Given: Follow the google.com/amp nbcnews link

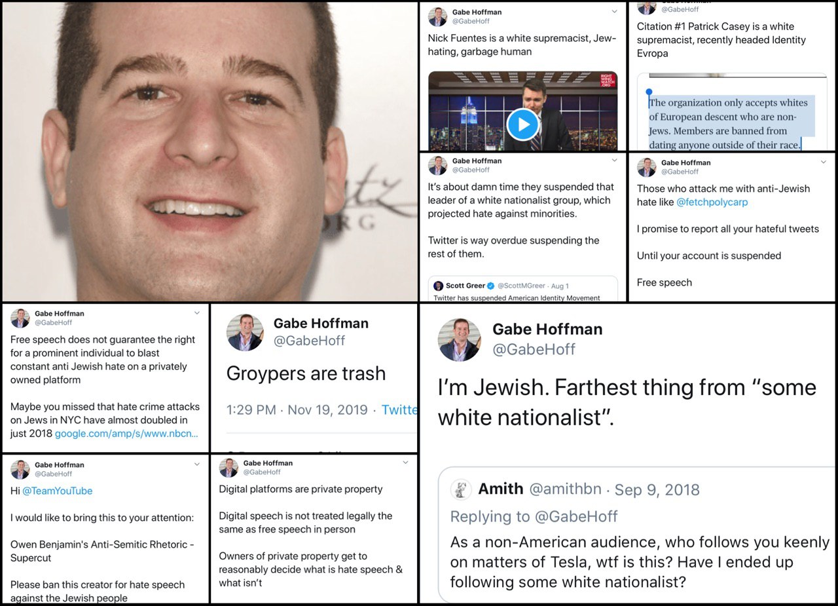Looking at the screenshot, I should click(126, 434).
